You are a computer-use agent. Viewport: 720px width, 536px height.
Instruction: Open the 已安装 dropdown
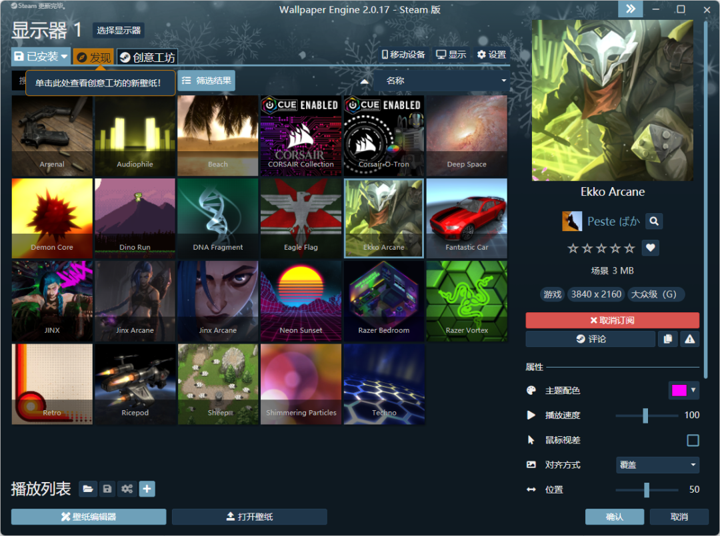tap(41, 57)
